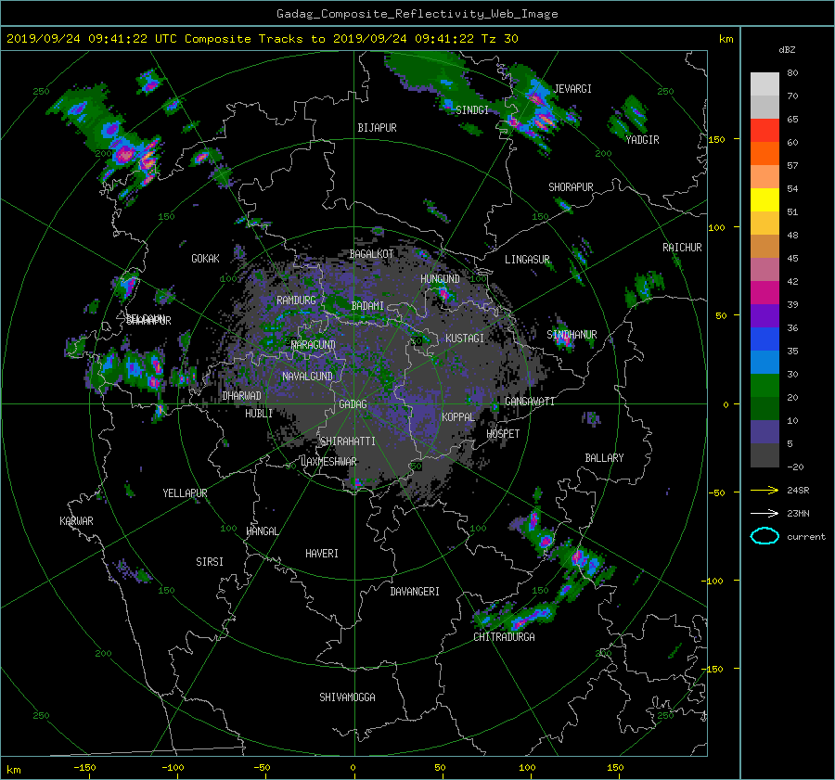
Task: Click the SHIRAHATTI city label
Action: tap(348, 441)
